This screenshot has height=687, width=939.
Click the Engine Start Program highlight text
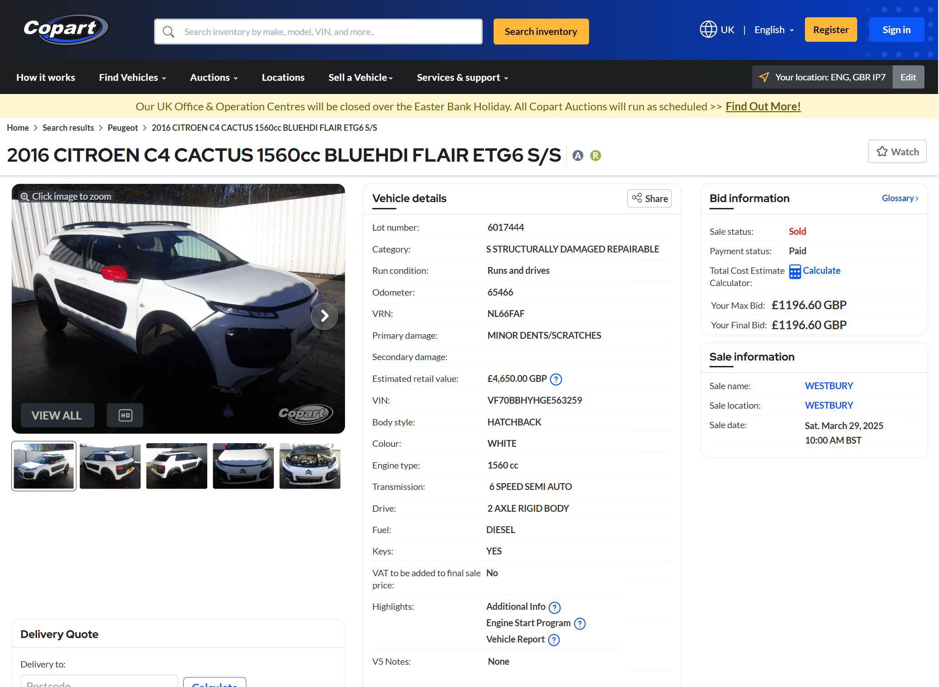pyautogui.click(x=528, y=623)
